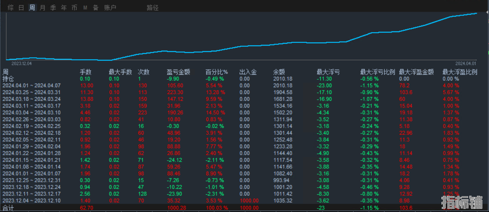
Task: Click total lots 62.70
Action: coord(87,208)
